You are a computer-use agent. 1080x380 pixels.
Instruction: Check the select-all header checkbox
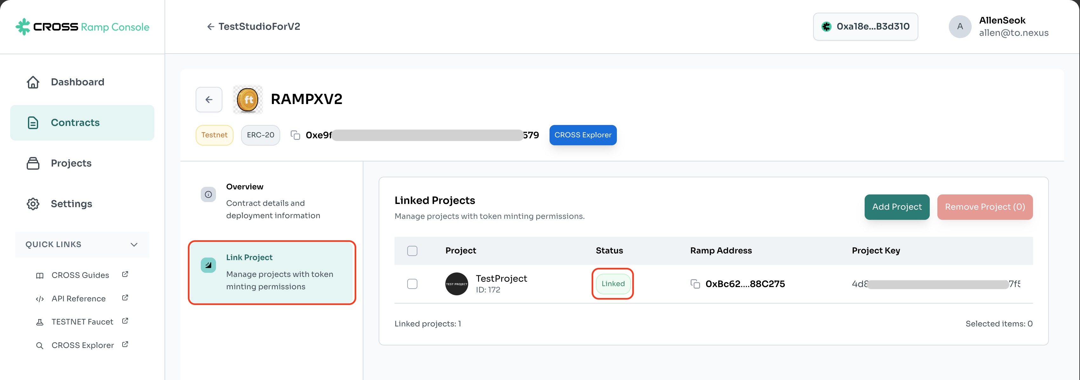point(412,251)
